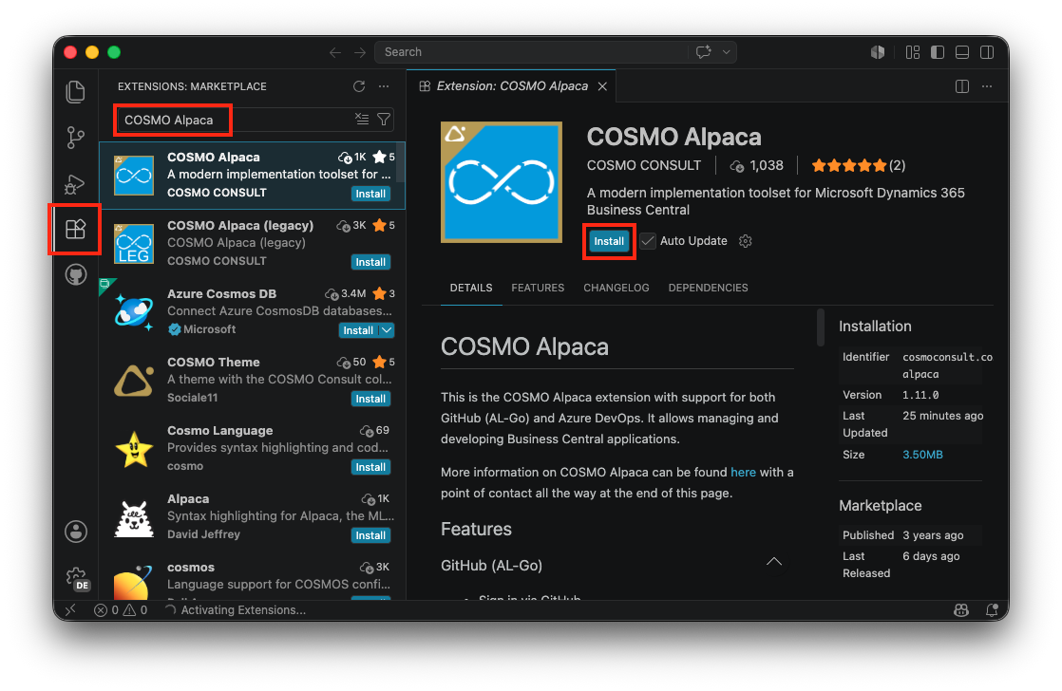1062x691 pixels.
Task: Open the Source Control view
Action: [x=75, y=138]
